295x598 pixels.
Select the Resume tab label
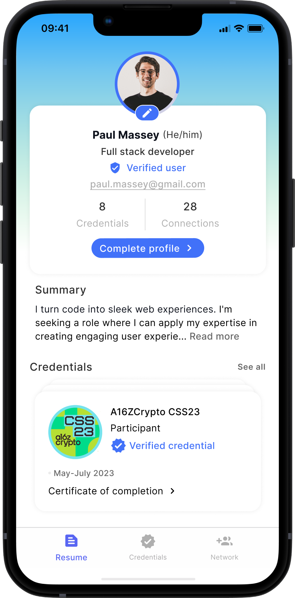(71, 557)
